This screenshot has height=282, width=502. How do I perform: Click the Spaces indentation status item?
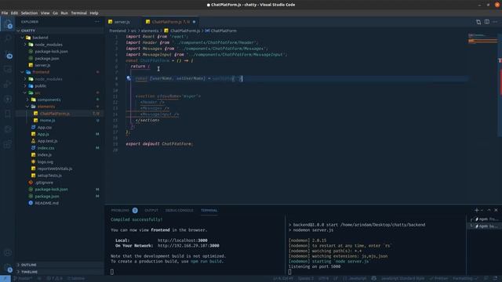tap(306, 279)
